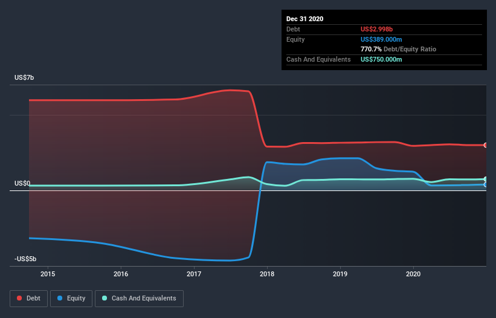Click the Dec 31 2020 tooltip date

point(304,19)
